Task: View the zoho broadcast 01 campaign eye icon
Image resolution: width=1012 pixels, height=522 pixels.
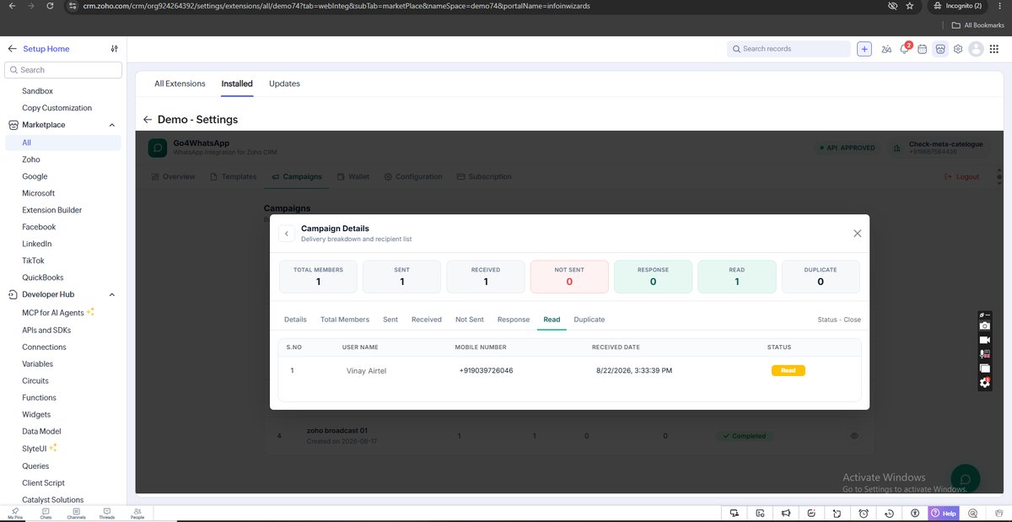Action: tap(853, 436)
